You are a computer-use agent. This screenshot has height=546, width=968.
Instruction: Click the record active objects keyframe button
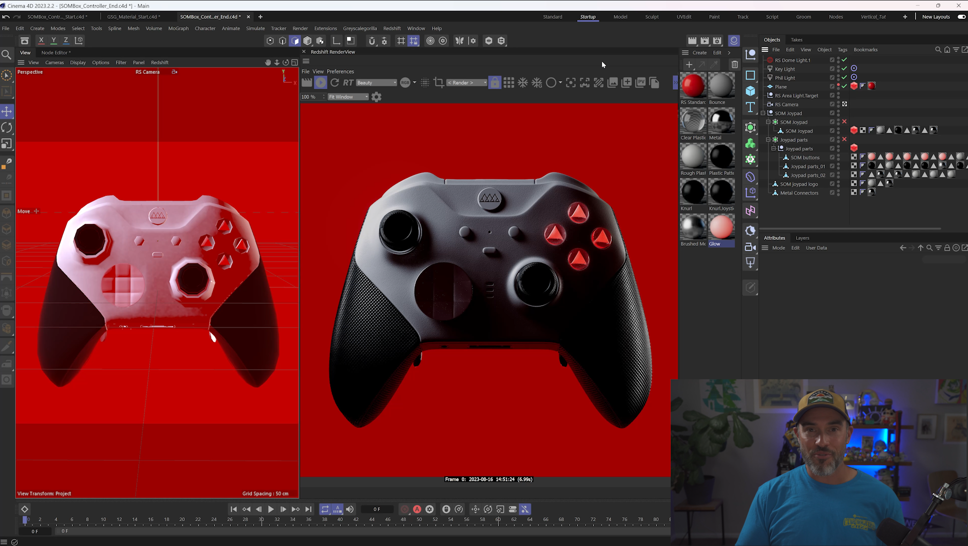pyautogui.click(x=405, y=509)
